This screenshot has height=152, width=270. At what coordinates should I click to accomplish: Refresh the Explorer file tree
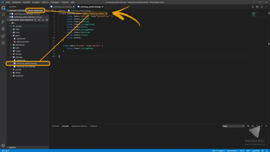(x=43, y=20)
